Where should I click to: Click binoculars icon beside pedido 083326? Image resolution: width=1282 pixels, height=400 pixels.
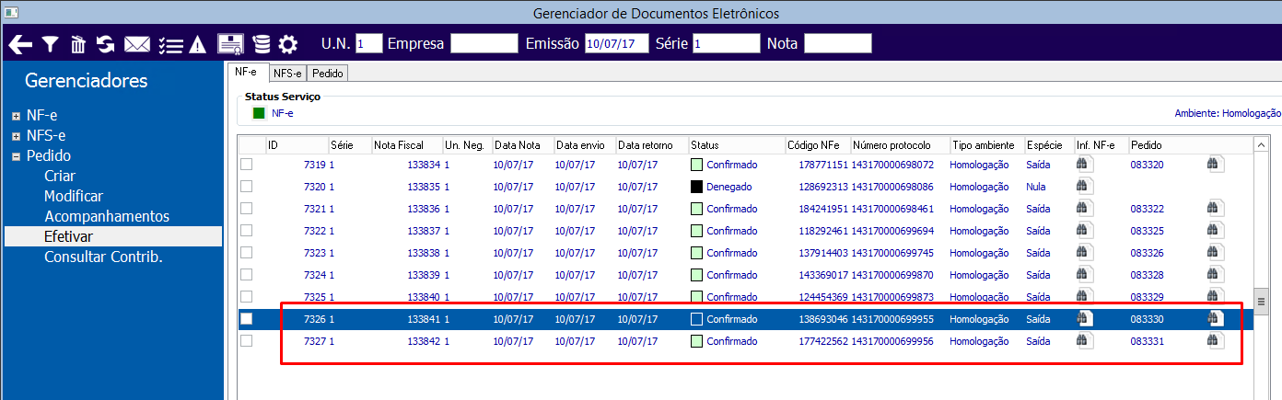[x=1216, y=253]
